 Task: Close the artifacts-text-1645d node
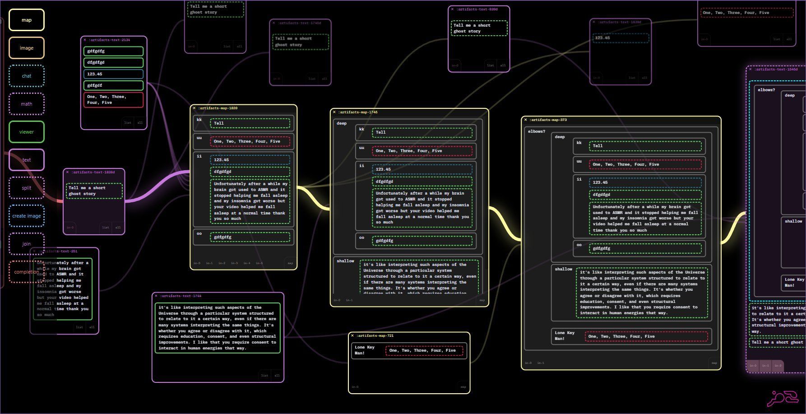tap(750, 70)
